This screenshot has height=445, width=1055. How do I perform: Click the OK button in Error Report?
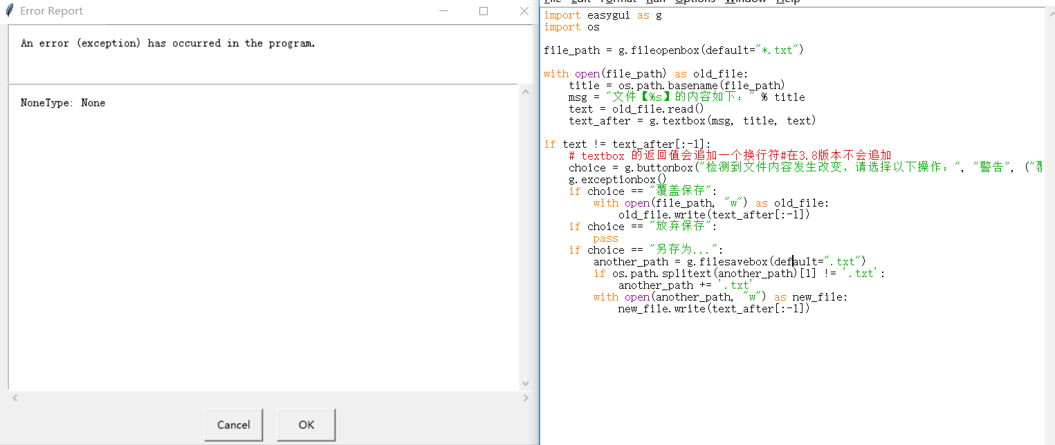pos(306,425)
